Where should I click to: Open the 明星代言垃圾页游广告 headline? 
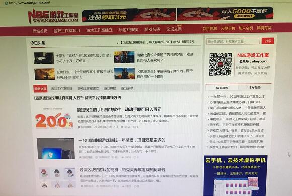pyautogui.click(x=165, y=57)
